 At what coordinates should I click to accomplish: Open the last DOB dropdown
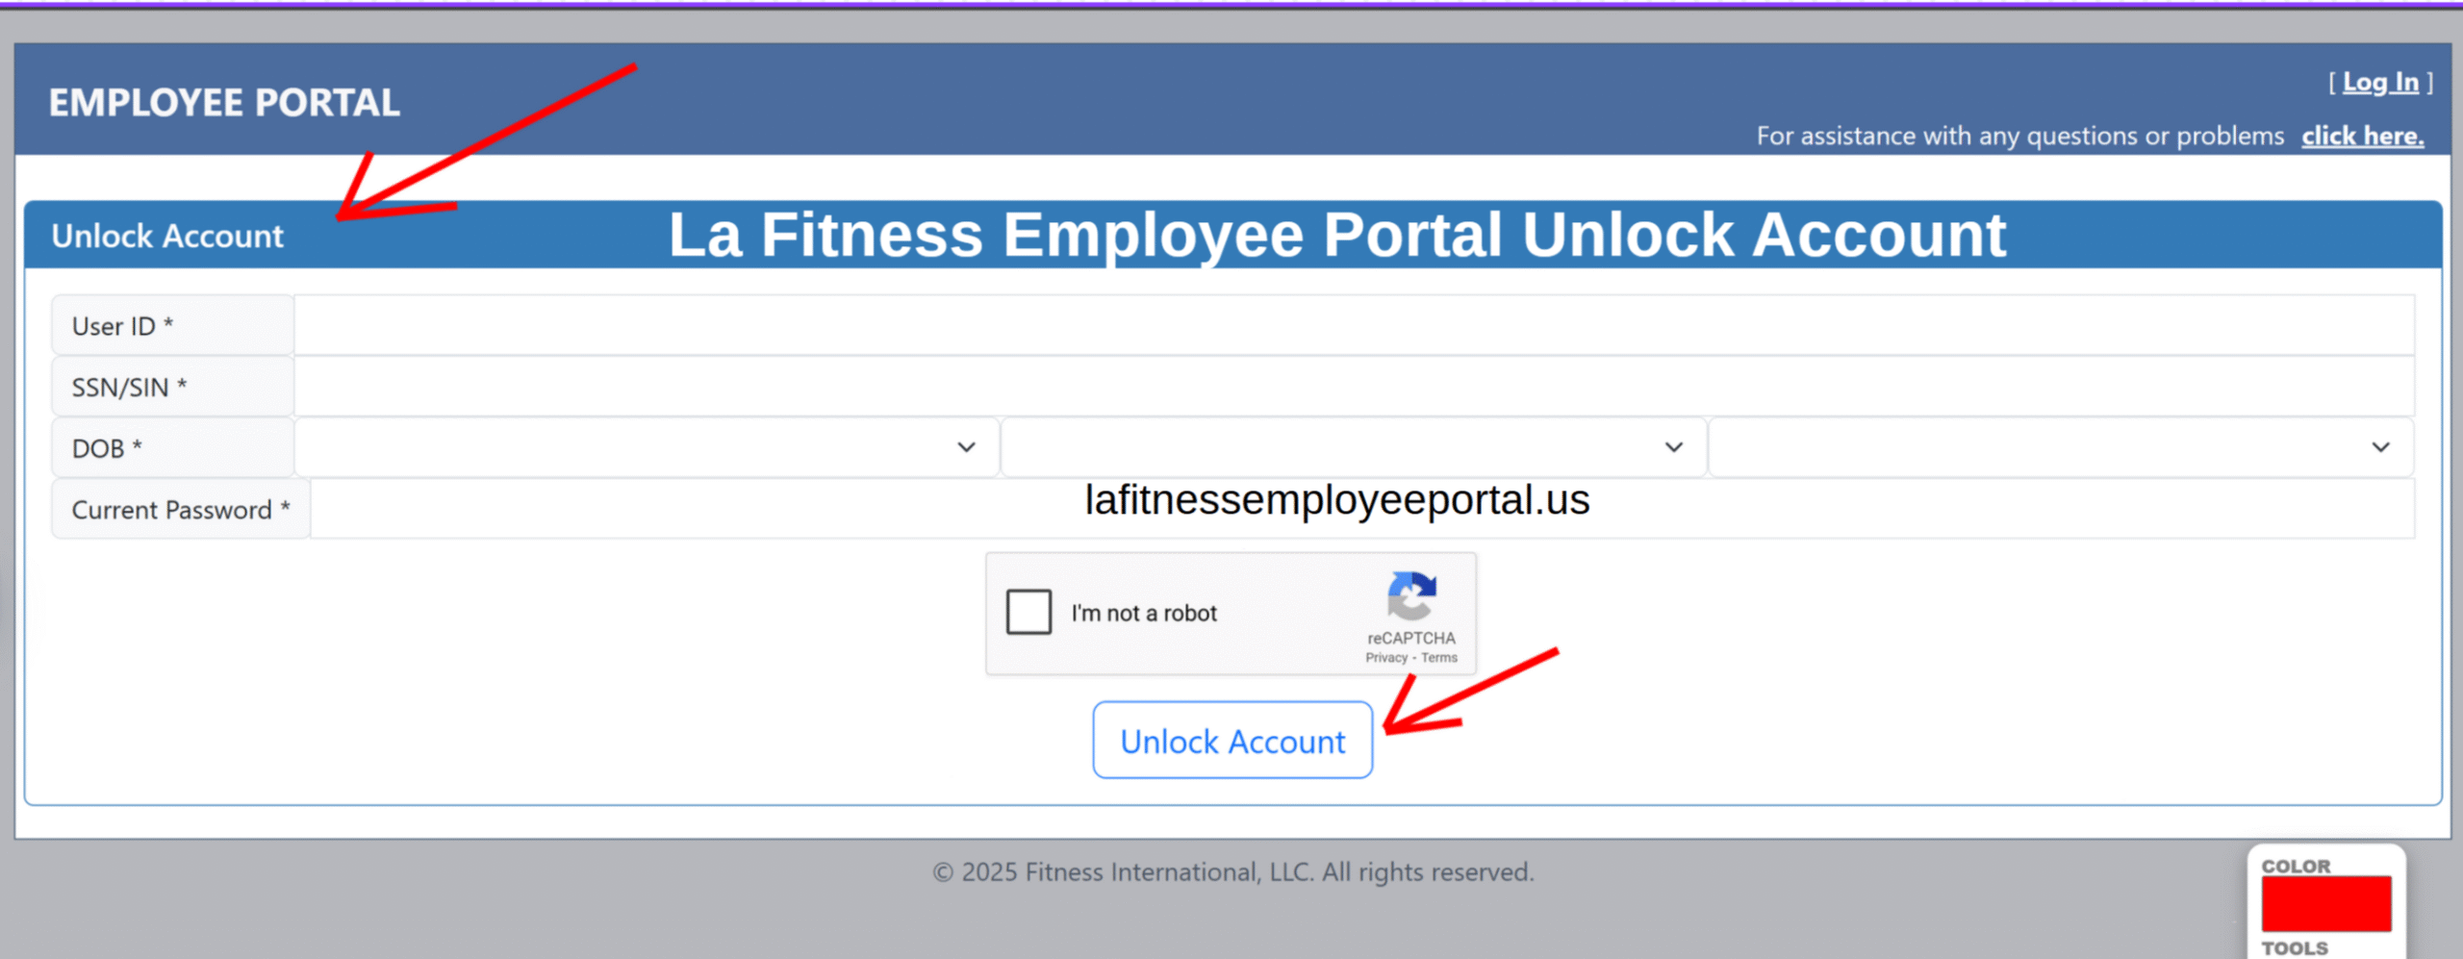2061,447
